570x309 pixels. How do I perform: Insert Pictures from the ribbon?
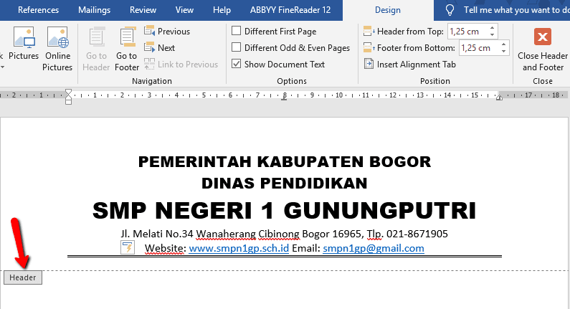point(24,44)
